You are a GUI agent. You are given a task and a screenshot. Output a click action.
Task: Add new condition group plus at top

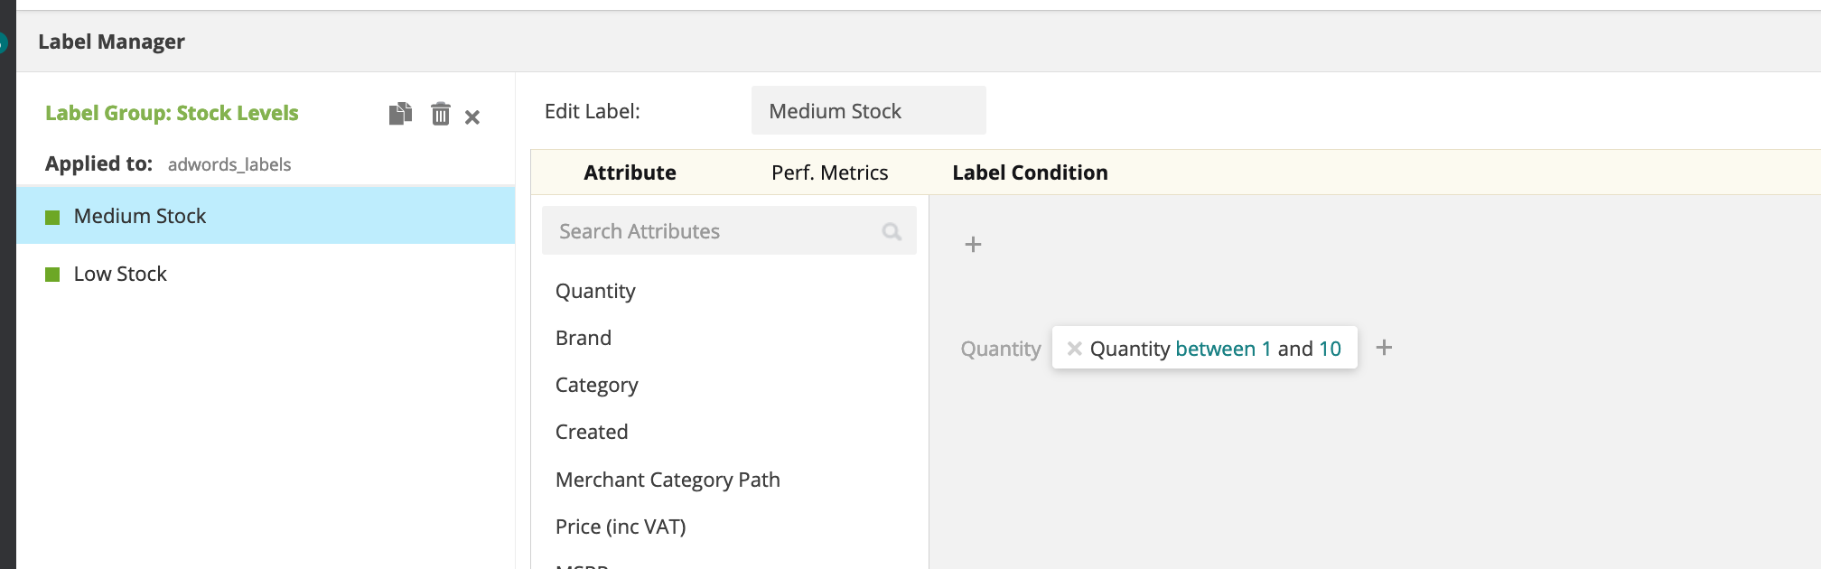973,245
